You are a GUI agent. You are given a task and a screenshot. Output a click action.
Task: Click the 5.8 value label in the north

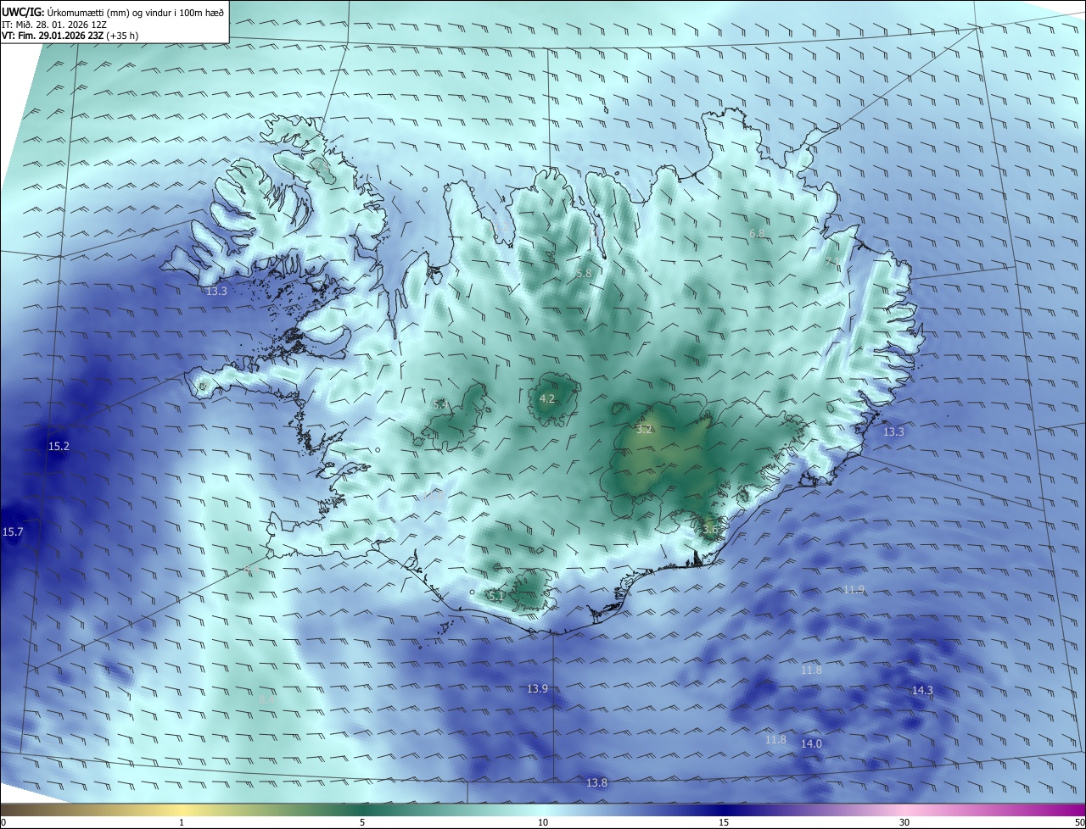tap(584, 273)
